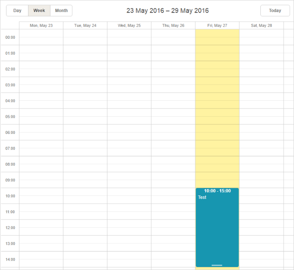Click the Tue, May 24 column header
This screenshot has height=270, width=294.
point(85,25)
